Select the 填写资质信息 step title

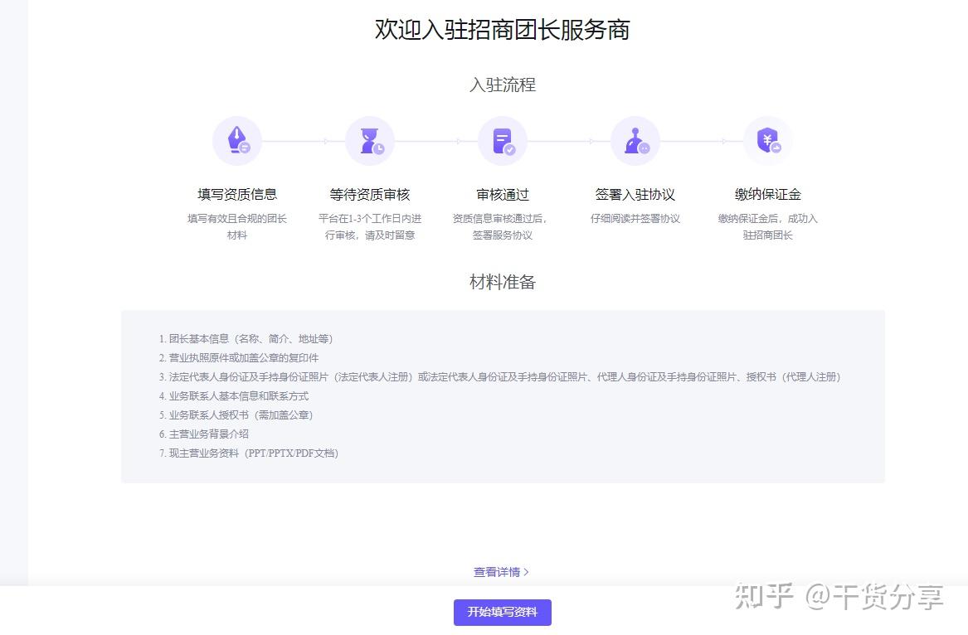tap(237, 194)
